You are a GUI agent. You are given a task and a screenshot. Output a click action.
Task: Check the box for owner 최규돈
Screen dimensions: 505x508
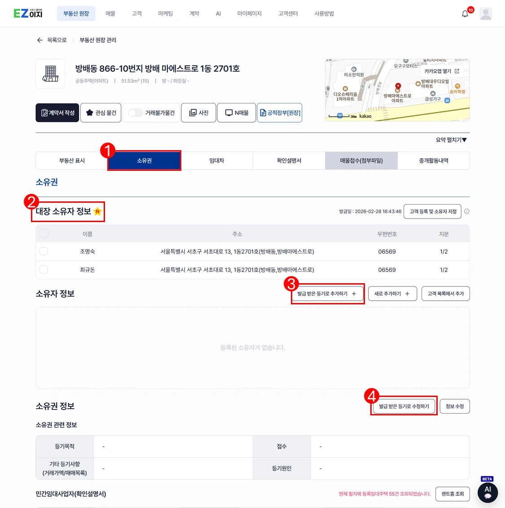coord(44,270)
